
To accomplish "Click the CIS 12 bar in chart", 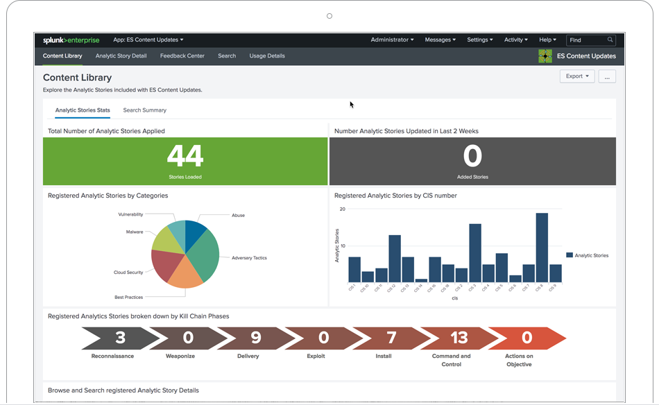I will (395, 259).
